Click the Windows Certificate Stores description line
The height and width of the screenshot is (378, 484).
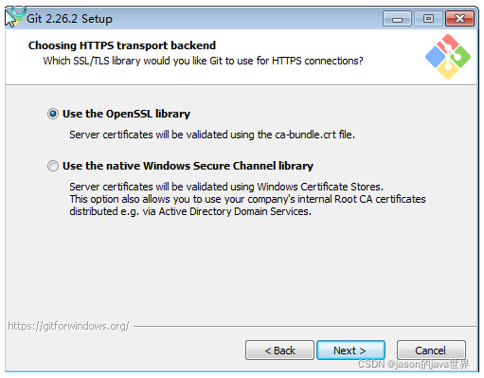click(226, 187)
